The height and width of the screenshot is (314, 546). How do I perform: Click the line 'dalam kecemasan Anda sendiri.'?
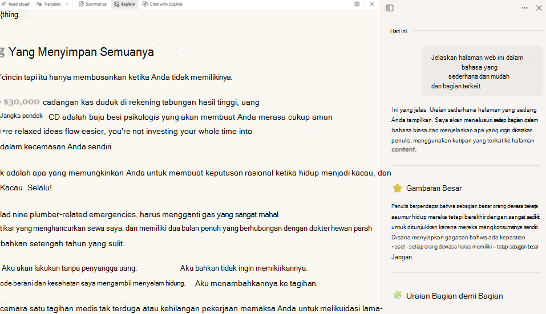56,146
